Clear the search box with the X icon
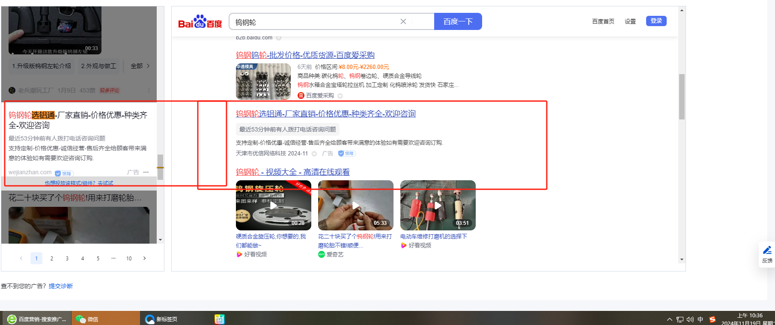Viewport: 775px width, 325px height. click(x=403, y=21)
